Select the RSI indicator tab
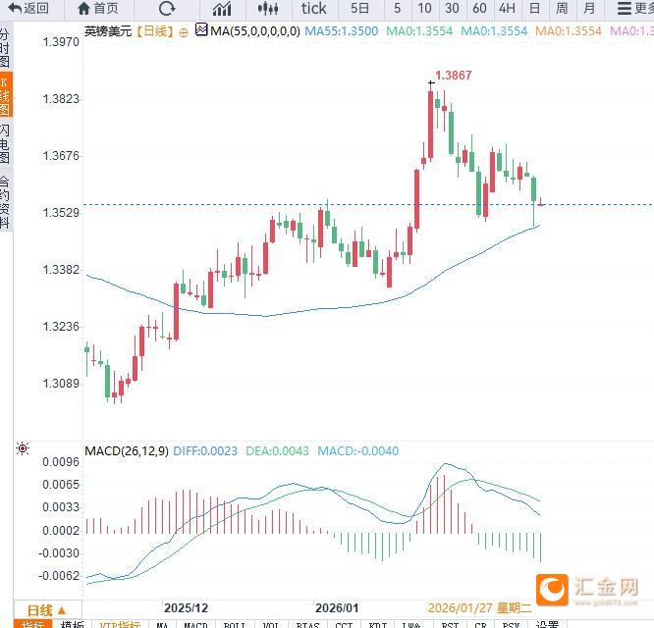 pos(450,624)
